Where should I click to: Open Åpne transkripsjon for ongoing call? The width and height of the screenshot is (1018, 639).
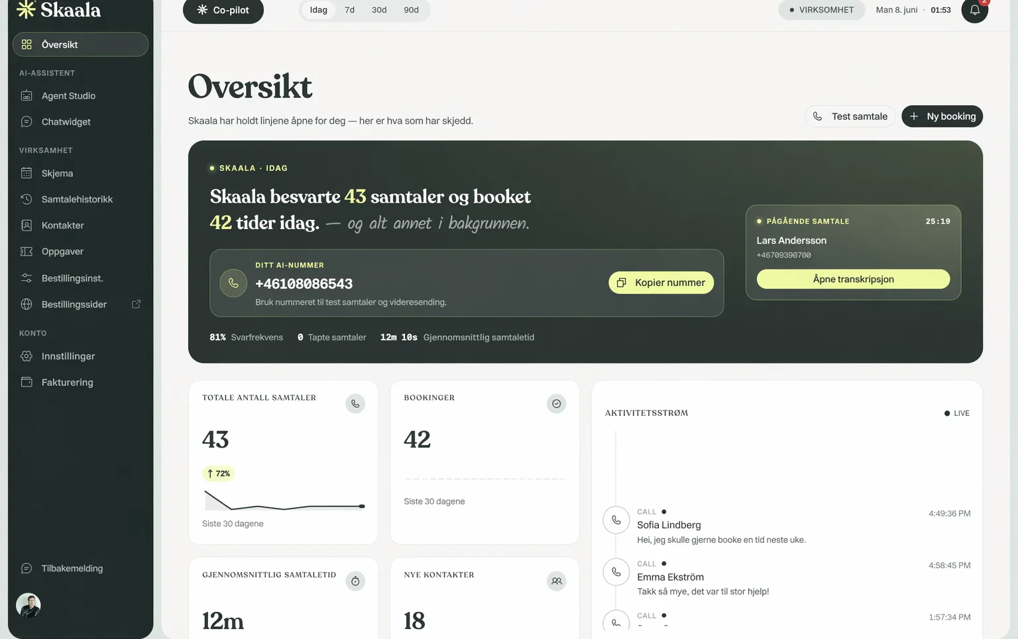coord(854,279)
